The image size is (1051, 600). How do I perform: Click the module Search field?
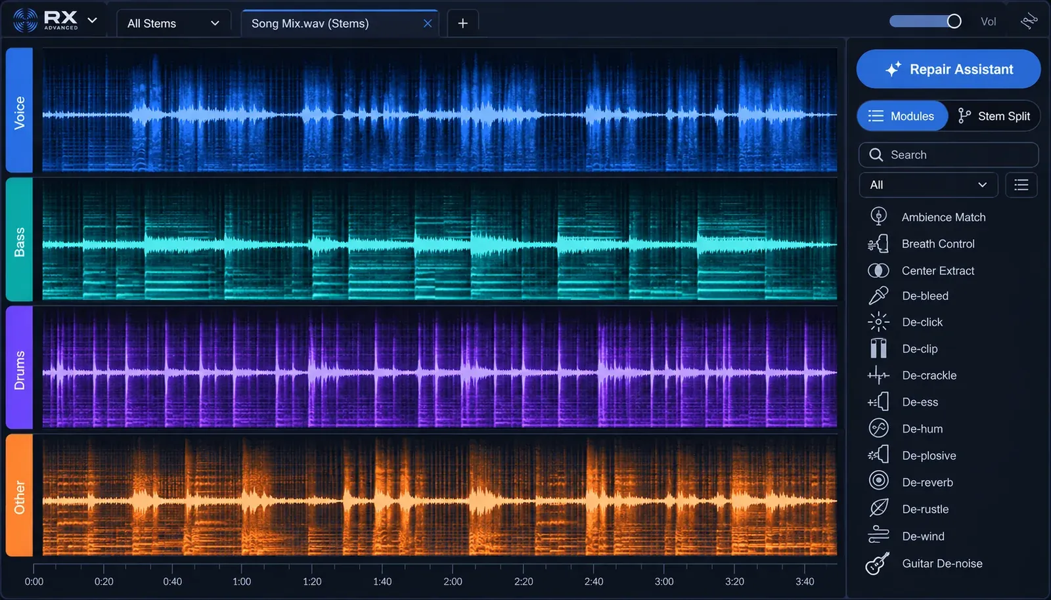948,155
